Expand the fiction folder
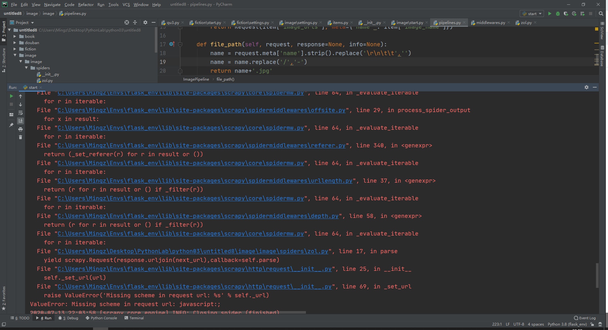This screenshot has height=330, width=608. 15,49
